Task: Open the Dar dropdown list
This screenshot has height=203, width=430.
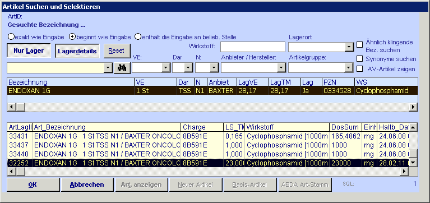Action: 188,68
